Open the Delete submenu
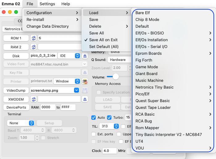 click(x=106, y=26)
